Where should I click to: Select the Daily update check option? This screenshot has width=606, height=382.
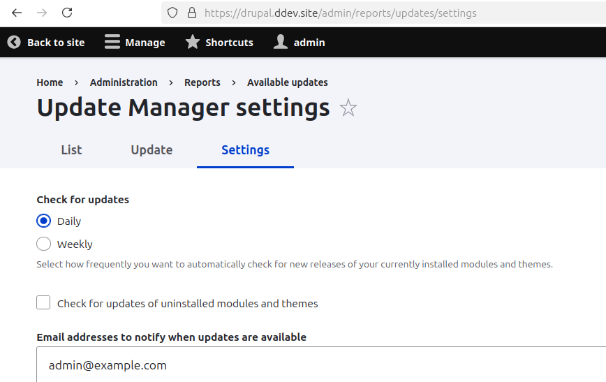[x=44, y=221]
